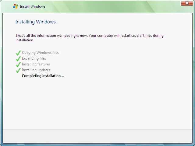The height and width of the screenshot is (146, 195).
Task: Click the Windows flag logo in title bar
Action: pos(16,6)
